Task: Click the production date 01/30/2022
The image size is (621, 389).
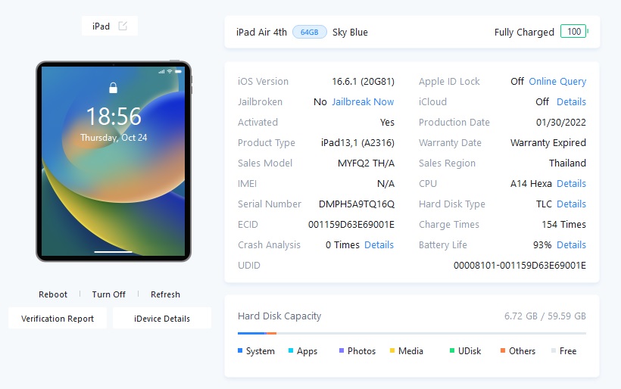Action: [561, 123]
